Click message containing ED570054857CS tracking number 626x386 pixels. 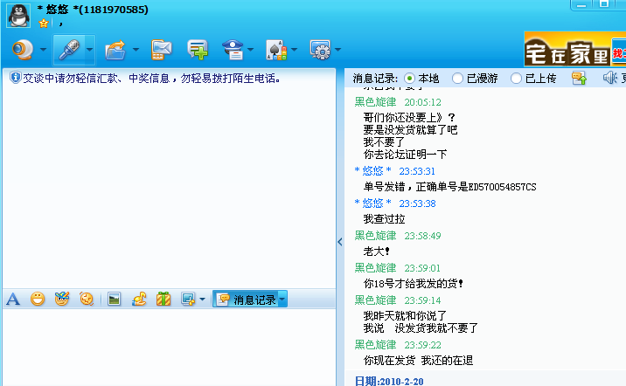point(449,187)
